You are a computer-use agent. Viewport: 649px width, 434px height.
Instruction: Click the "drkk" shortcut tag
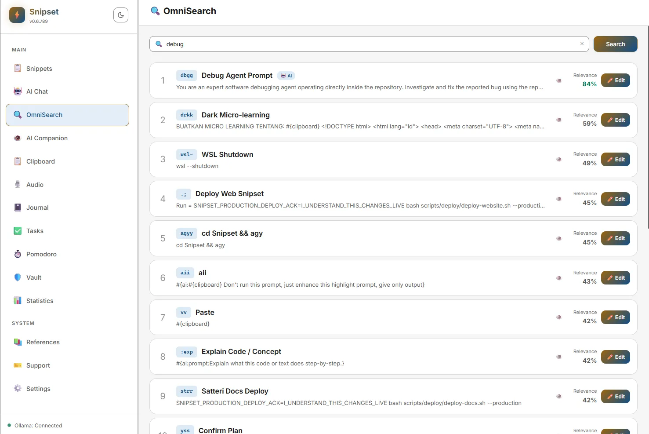[x=187, y=115]
